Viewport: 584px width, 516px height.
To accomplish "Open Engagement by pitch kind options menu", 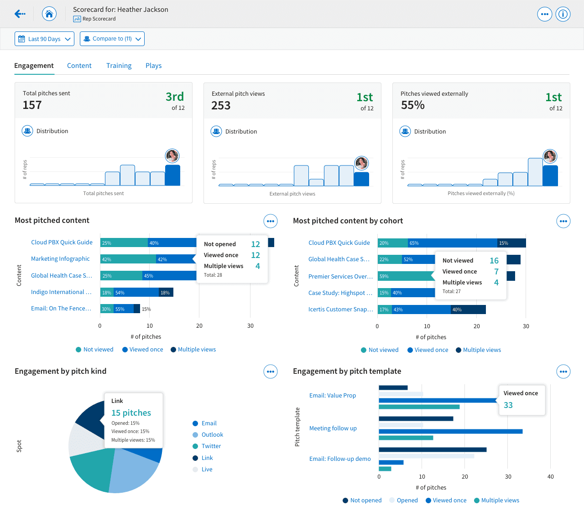I will coord(271,372).
